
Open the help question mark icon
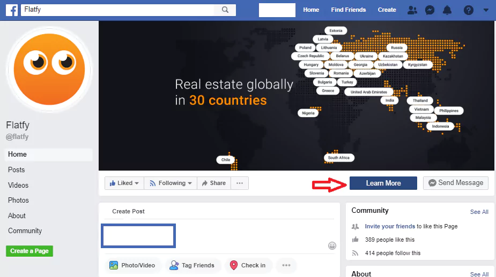click(469, 10)
